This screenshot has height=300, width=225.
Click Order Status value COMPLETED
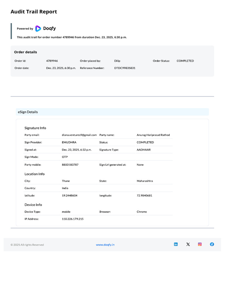click(x=185, y=61)
